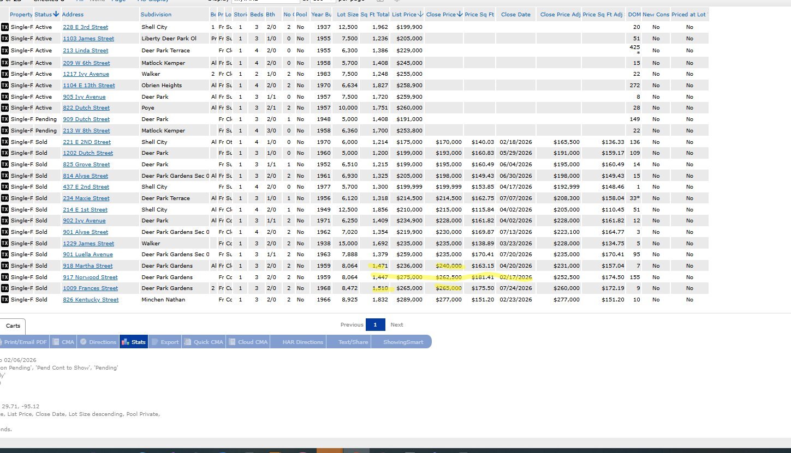791x453 pixels.
Task: Click the highlighted $262,500 close price
Action: [448, 277]
